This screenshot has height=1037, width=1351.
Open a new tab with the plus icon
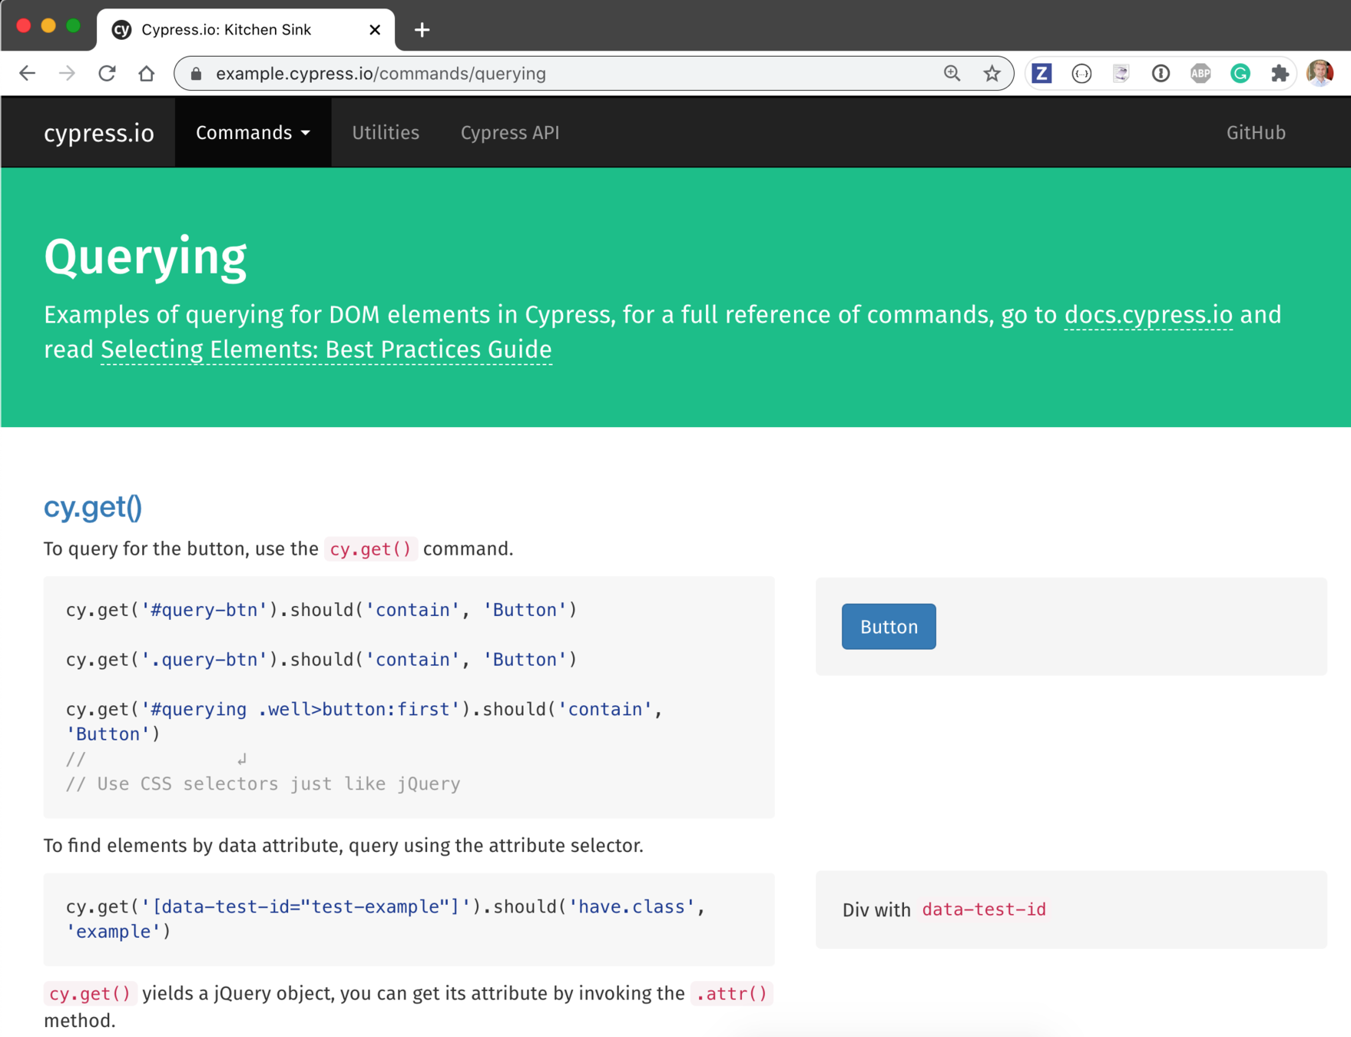coord(422,30)
